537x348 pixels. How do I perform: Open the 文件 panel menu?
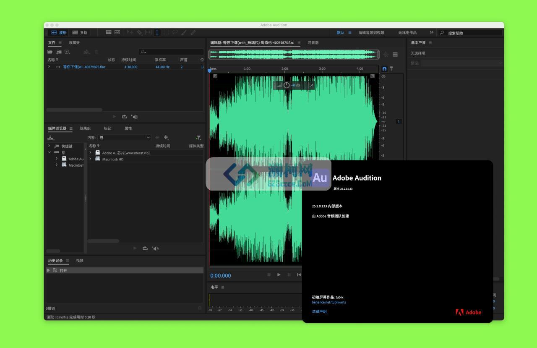(60, 42)
